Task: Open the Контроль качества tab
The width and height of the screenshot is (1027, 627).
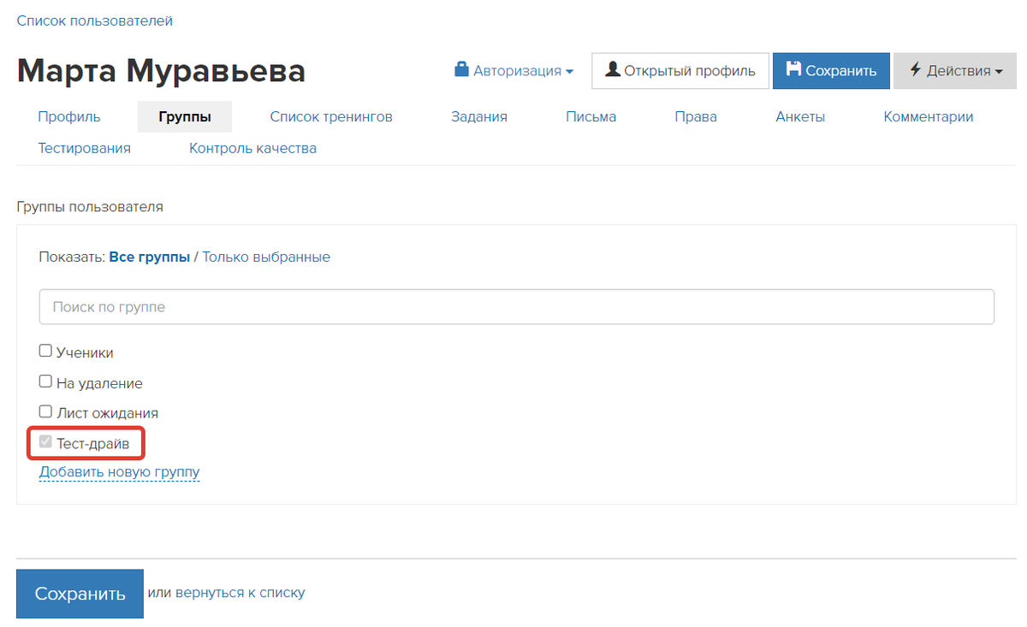Action: click(252, 149)
